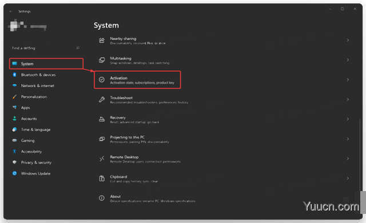Click the Windows Update sync icon
Screen dimensions: 366x223
[14, 173]
